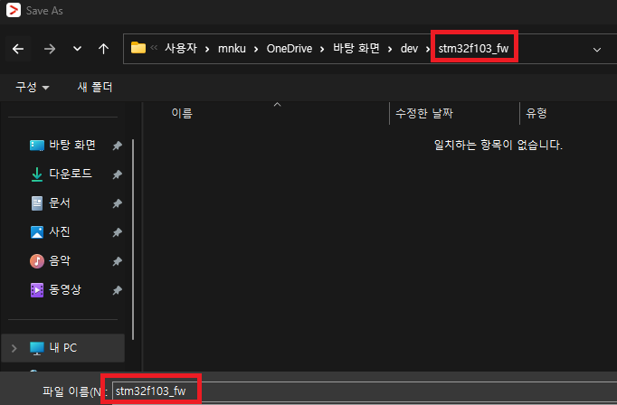Go forward using the right arrow

pos(50,49)
